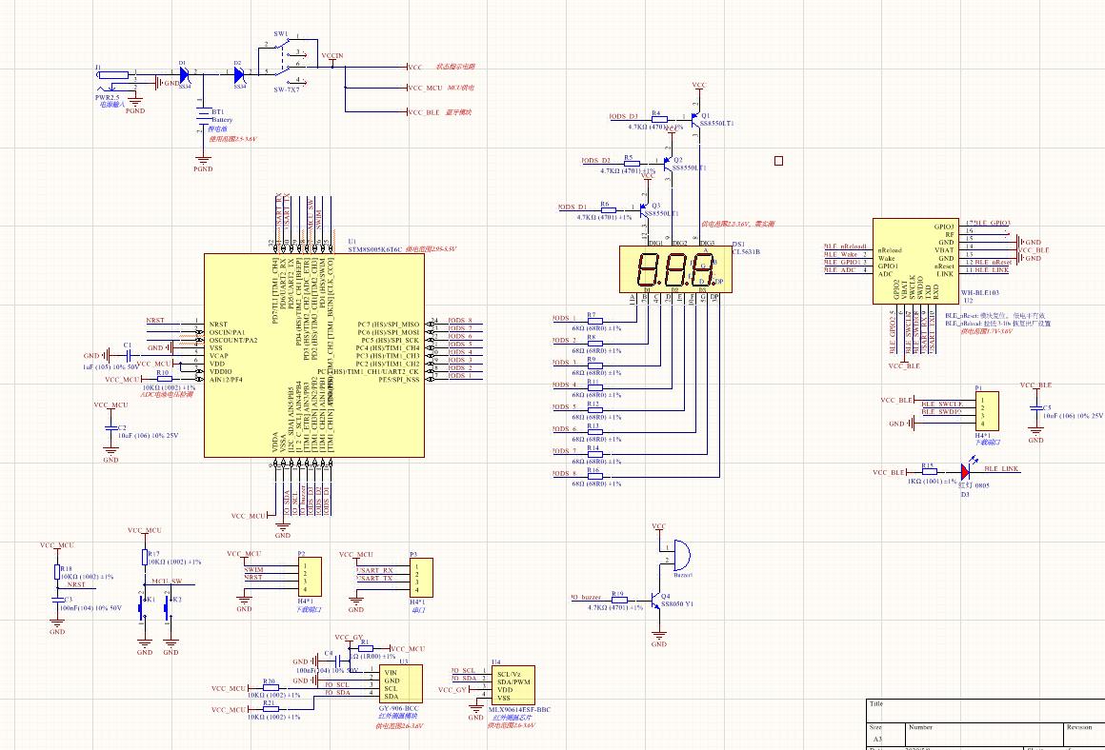The width and height of the screenshot is (1105, 750).
Task: Select the D1 SS34 diode symbol
Action: pos(184,74)
